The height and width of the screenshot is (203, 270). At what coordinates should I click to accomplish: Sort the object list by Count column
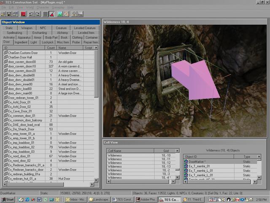tap(51, 48)
